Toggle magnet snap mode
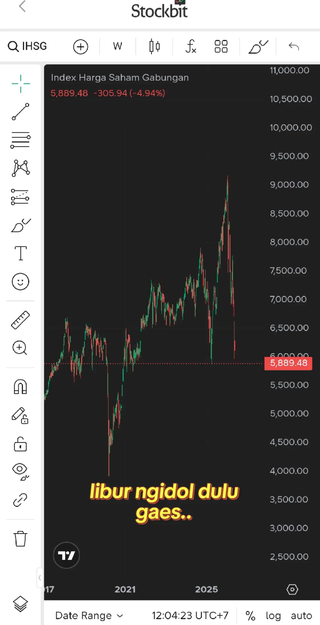This screenshot has width=320, height=625. [20, 387]
